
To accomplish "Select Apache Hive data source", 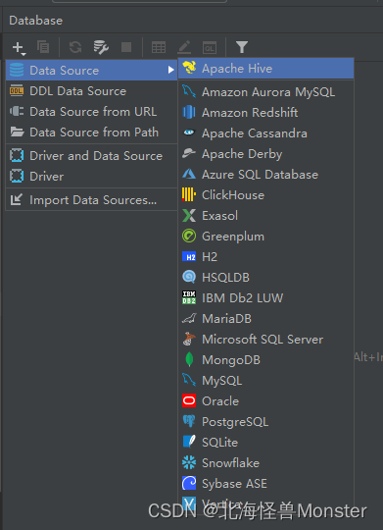I will click(265, 69).
